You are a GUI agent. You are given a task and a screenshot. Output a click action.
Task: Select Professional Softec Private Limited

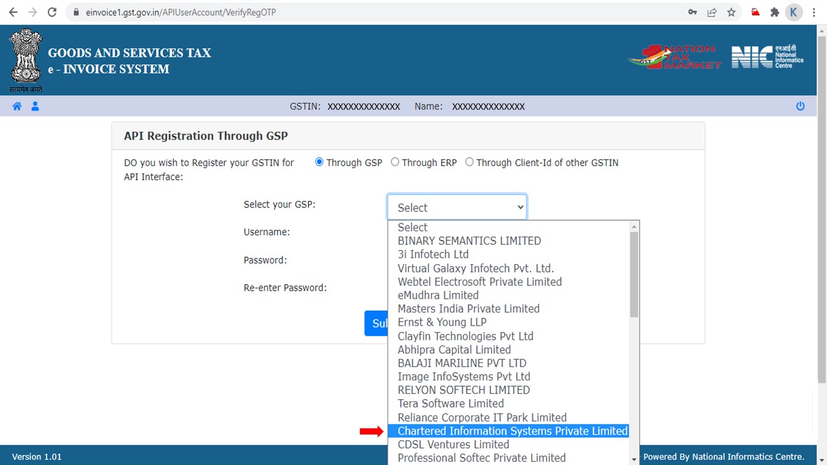[x=508, y=458]
